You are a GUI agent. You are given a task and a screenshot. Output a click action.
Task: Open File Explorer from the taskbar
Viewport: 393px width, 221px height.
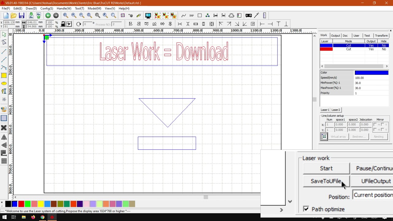pos(24,217)
